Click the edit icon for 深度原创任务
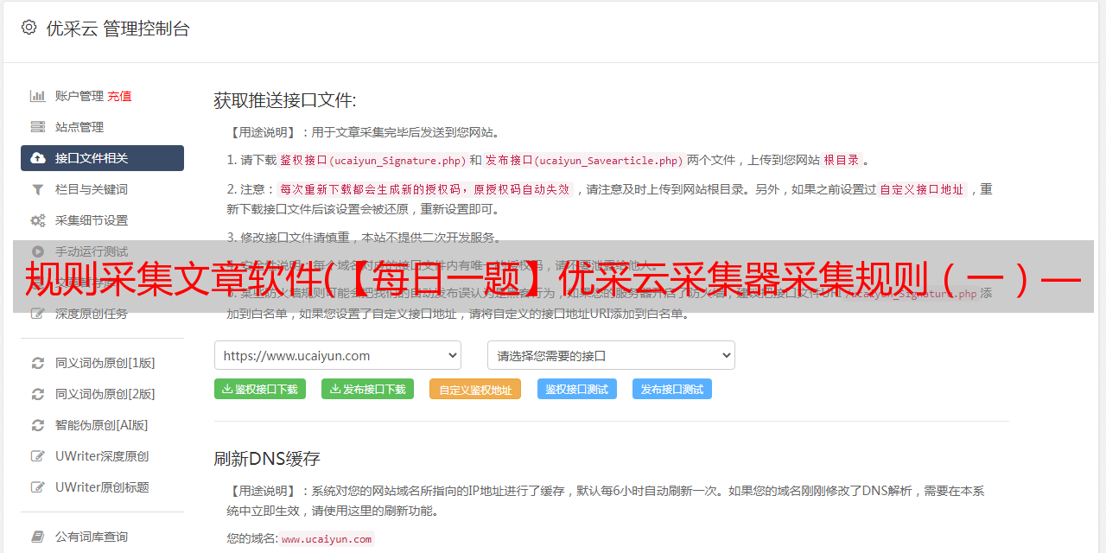This screenshot has width=1106, height=553. (38, 314)
